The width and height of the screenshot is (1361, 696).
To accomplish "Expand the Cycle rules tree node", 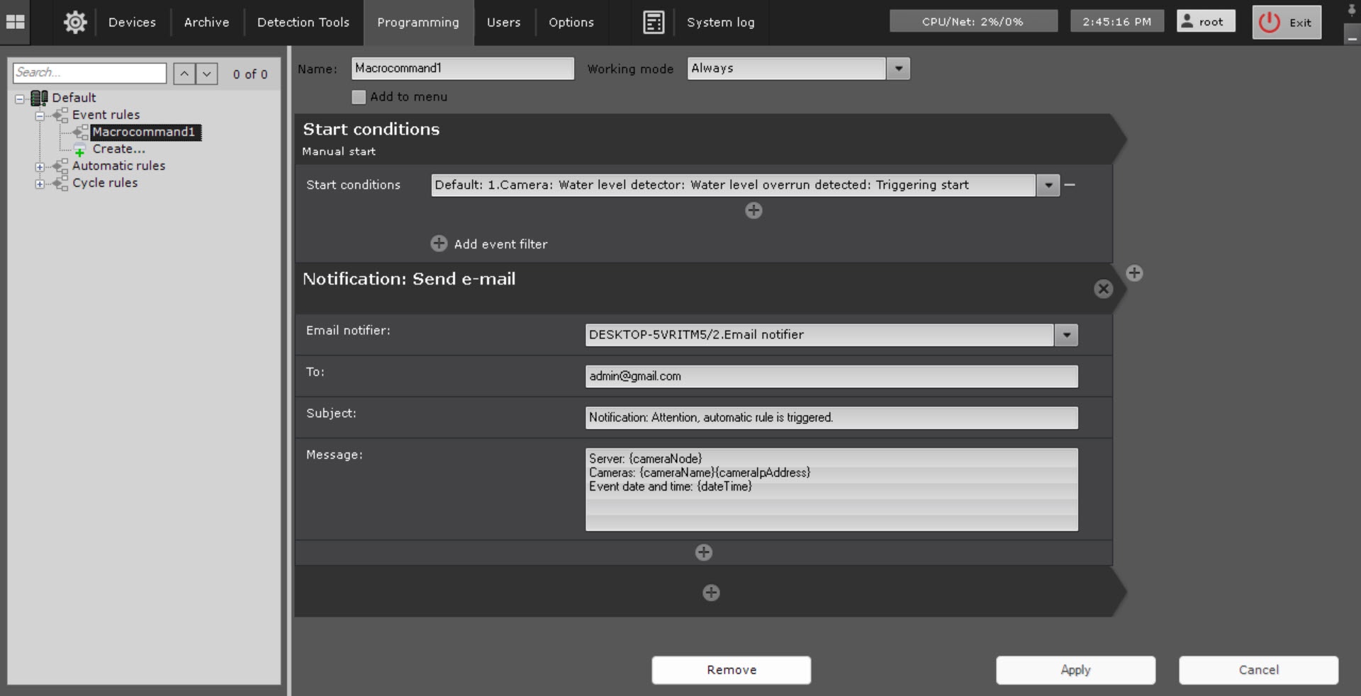I will [x=40, y=184].
